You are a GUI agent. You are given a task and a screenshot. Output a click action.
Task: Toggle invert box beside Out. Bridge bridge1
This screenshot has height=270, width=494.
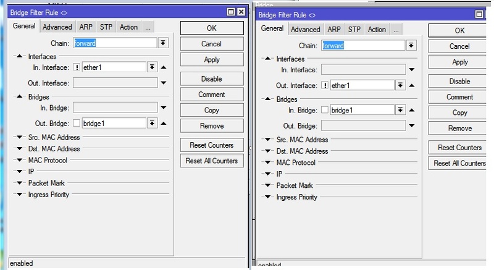click(x=77, y=122)
